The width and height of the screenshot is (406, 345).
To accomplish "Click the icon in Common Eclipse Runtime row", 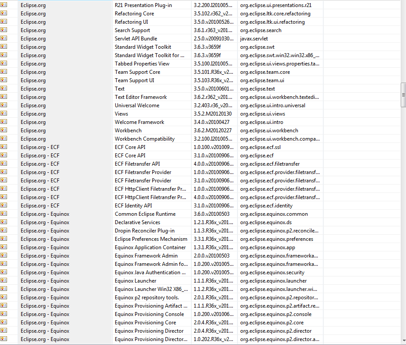I will (x=4, y=213).
